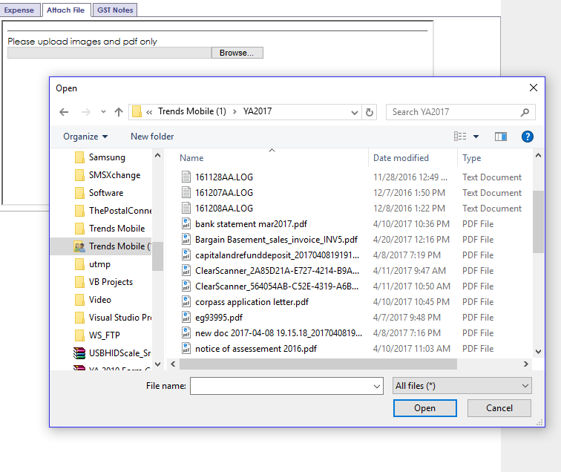Switch to the Expense tab

19,10
